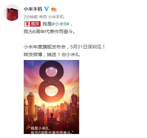This screenshot has height=138, width=147.
Task: Click the 2分钟前 post timestamp
Action: click(31, 17)
